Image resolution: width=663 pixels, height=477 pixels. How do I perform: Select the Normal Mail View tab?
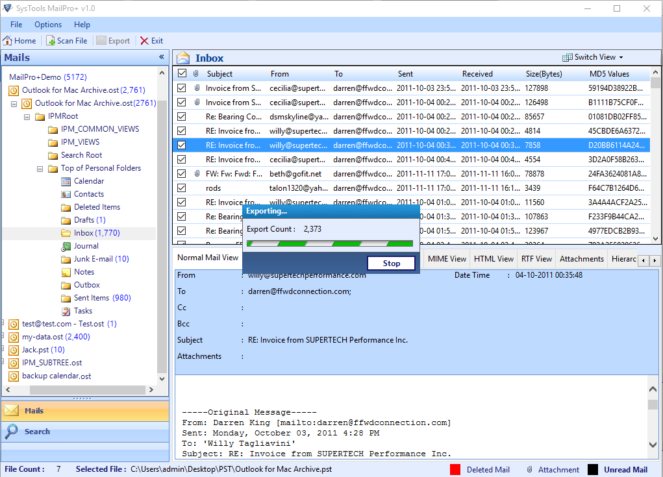click(208, 258)
